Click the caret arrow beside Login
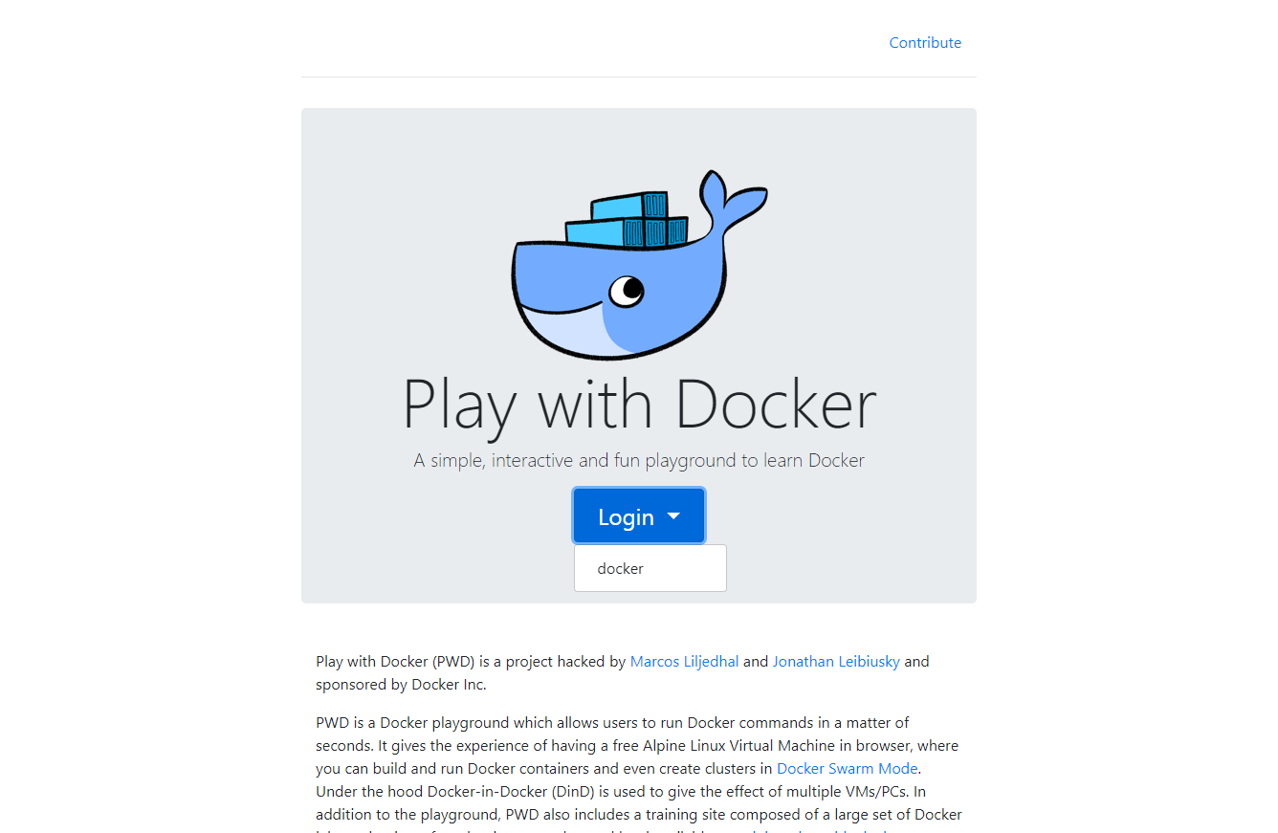This screenshot has height=833, width=1278. tap(673, 516)
